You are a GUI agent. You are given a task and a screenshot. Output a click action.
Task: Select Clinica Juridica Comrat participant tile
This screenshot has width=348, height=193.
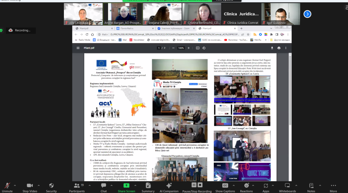pyautogui.click(x=241, y=14)
